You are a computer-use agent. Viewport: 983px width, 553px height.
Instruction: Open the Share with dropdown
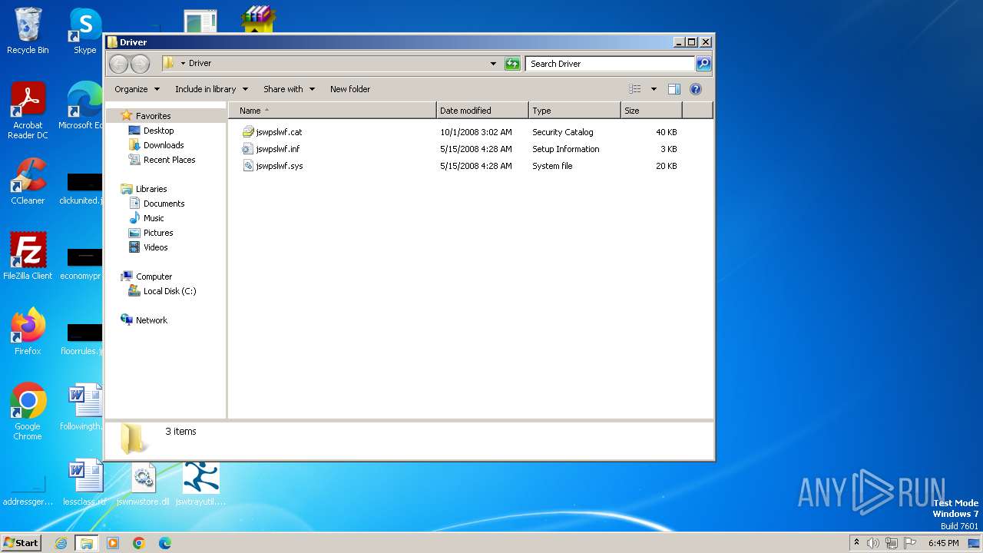289,89
